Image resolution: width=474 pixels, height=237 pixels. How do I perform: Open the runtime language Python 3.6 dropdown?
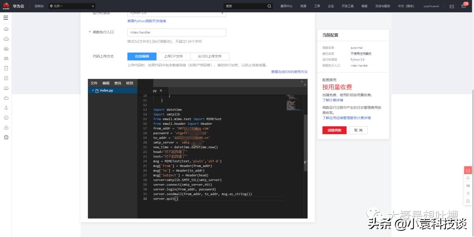pyautogui.click(x=176, y=14)
